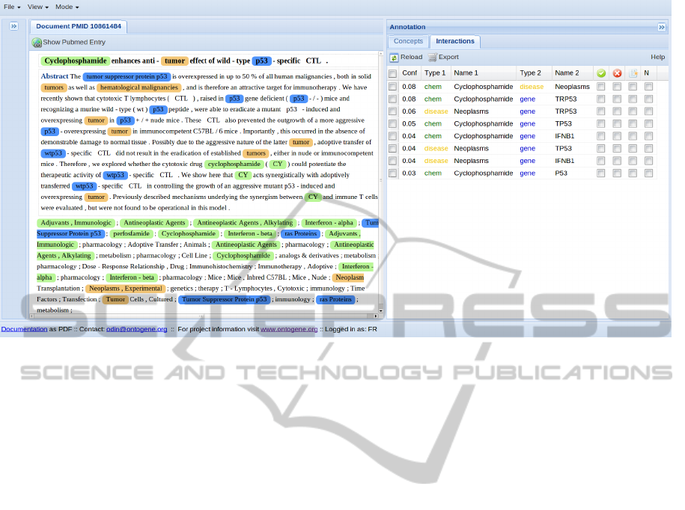Sort table by Conf column header
This screenshot has height=510, width=685.
tap(410, 73)
